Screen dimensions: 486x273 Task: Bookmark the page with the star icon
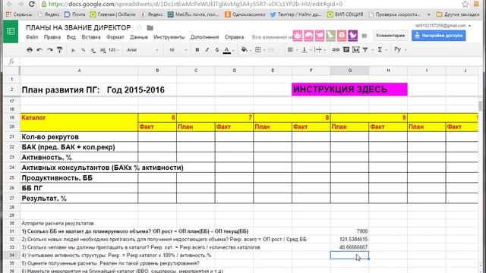tap(465, 4)
